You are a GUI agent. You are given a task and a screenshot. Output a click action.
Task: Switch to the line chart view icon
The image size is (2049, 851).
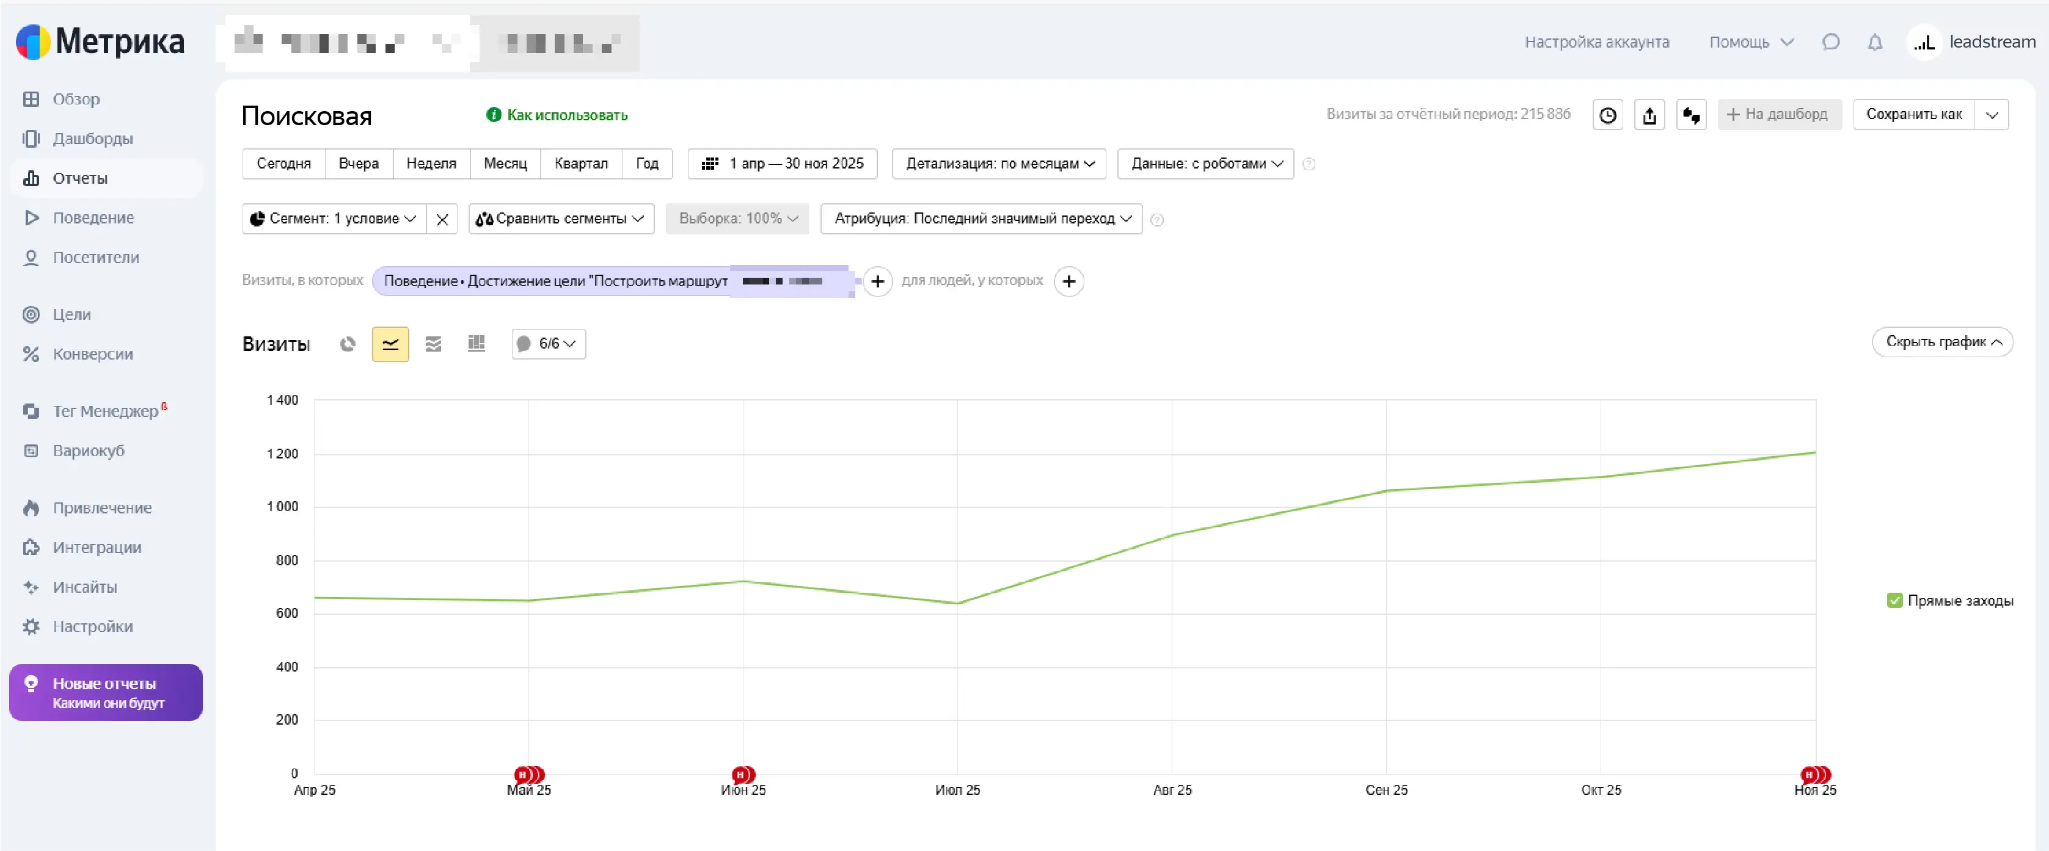[x=390, y=344]
